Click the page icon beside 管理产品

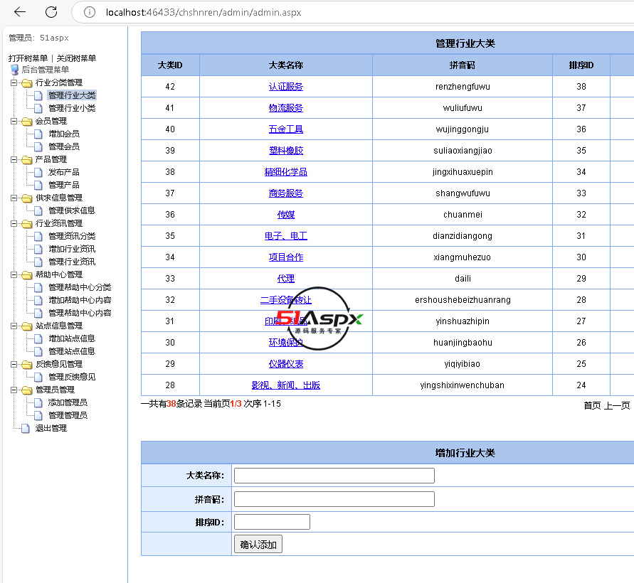(x=38, y=185)
